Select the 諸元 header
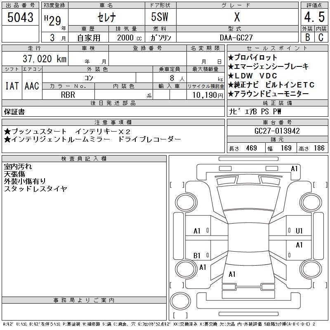 277,139
